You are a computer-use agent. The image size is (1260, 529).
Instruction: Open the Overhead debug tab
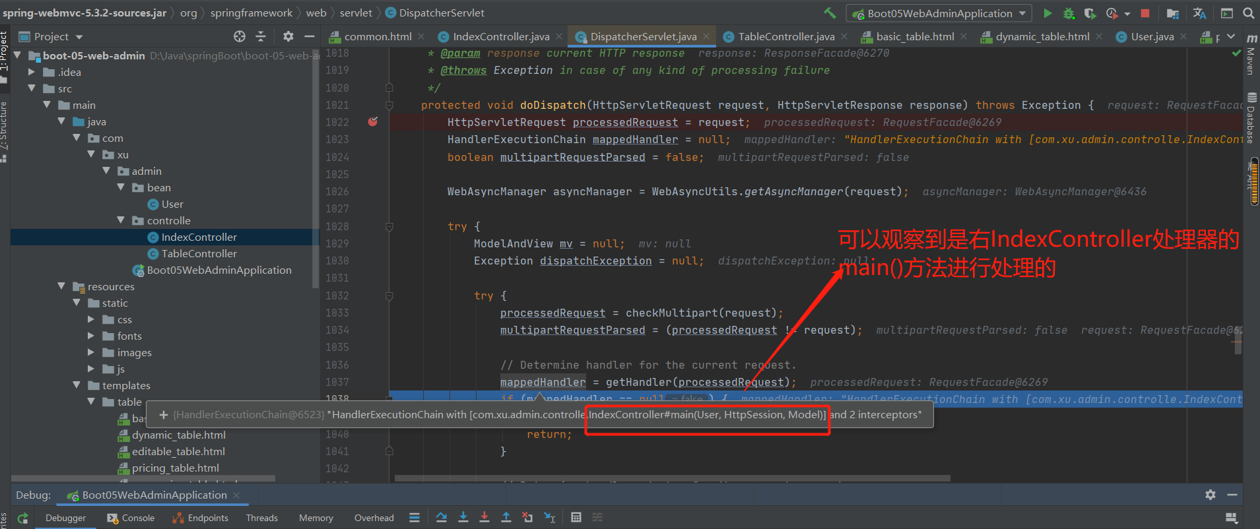tap(374, 518)
